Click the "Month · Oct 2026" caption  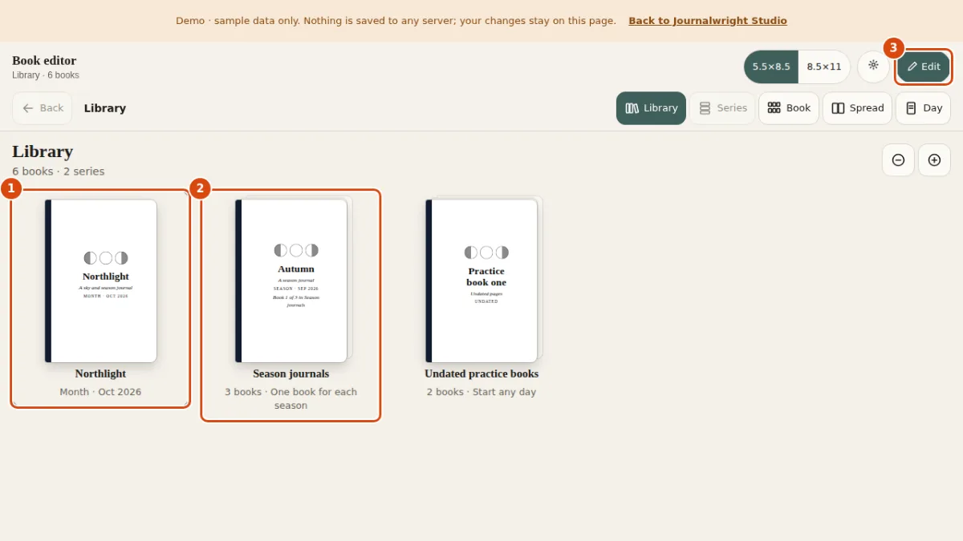click(x=100, y=392)
